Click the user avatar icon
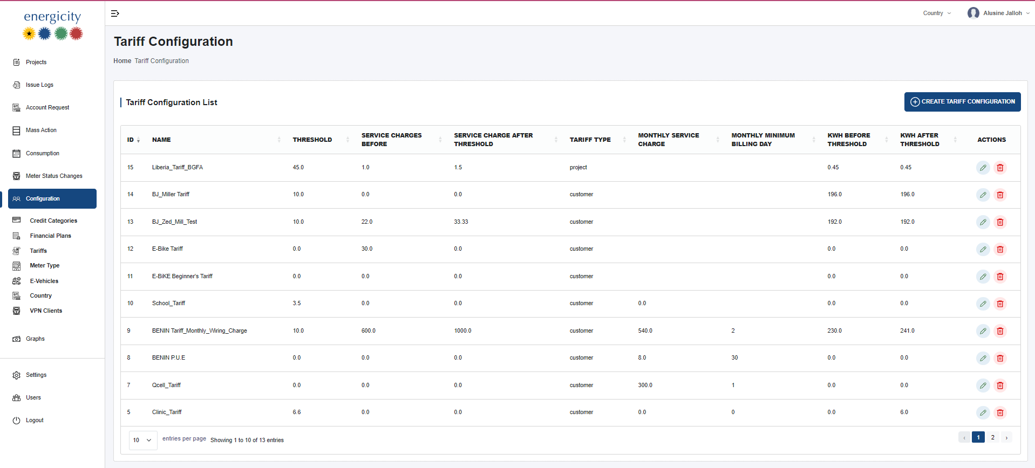This screenshot has width=1035, height=468. click(973, 13)
